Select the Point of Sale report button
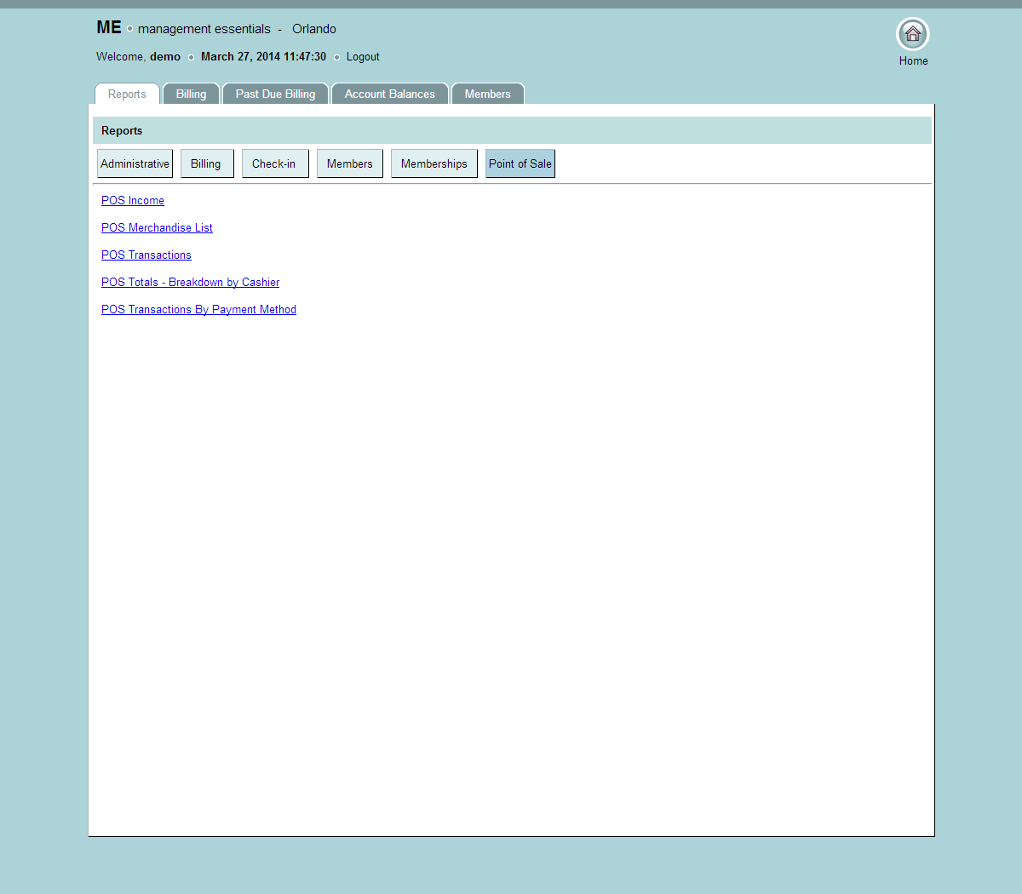This screenshot has height=894, width=1022. [520, 164]
